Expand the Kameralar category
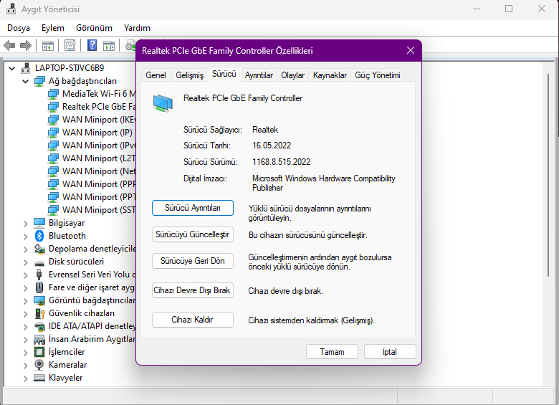The image size is (559, 405). (x=25, y=366)
